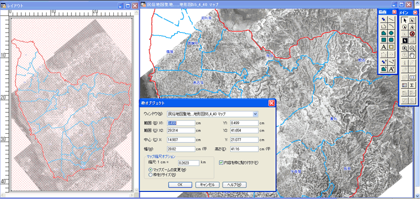Select the Radius Select tool

[x=405, y=27]
